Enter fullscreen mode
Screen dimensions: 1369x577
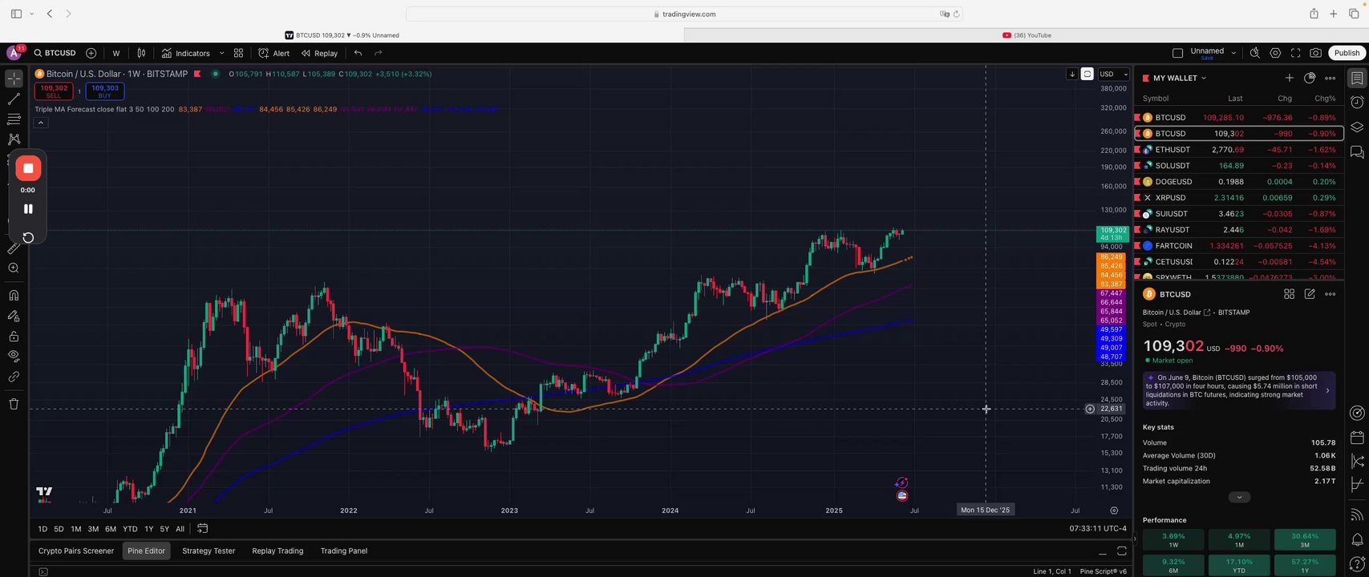click(x=1295, y=53)
